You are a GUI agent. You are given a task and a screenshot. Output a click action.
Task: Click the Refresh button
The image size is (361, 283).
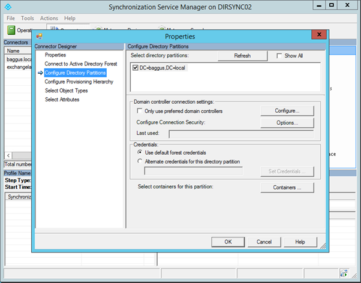(242, 56)
